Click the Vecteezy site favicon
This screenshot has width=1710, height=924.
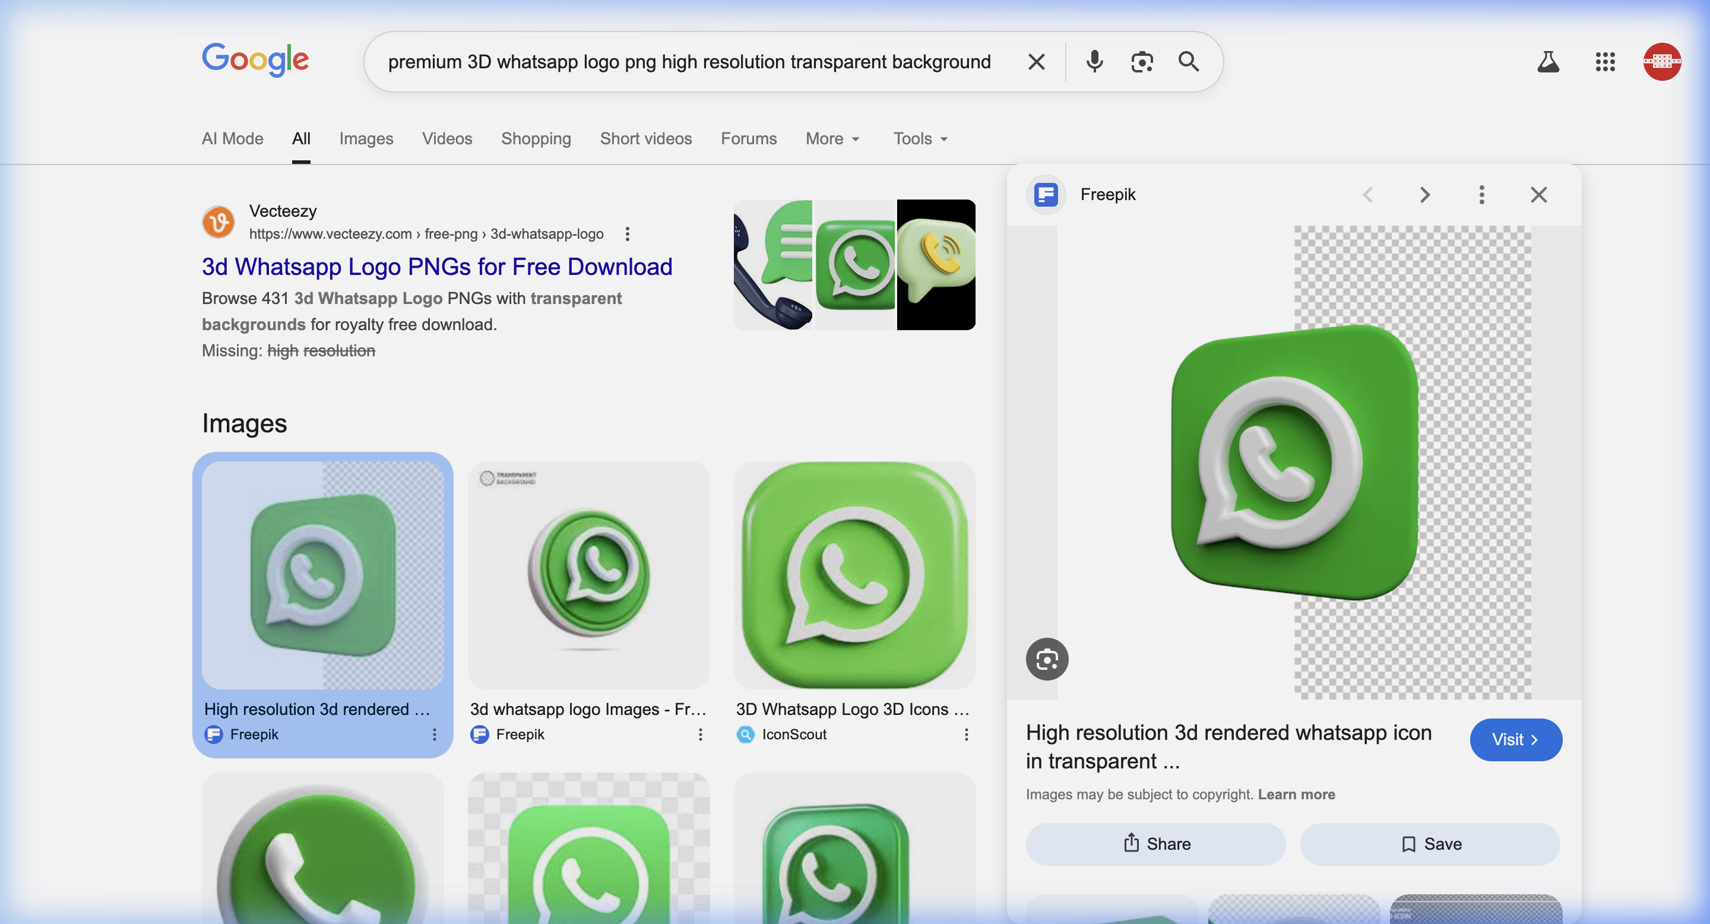click(218, 221)
